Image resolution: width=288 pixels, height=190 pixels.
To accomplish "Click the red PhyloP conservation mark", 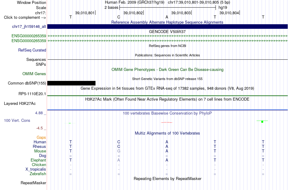I will [x=167, y=122].
